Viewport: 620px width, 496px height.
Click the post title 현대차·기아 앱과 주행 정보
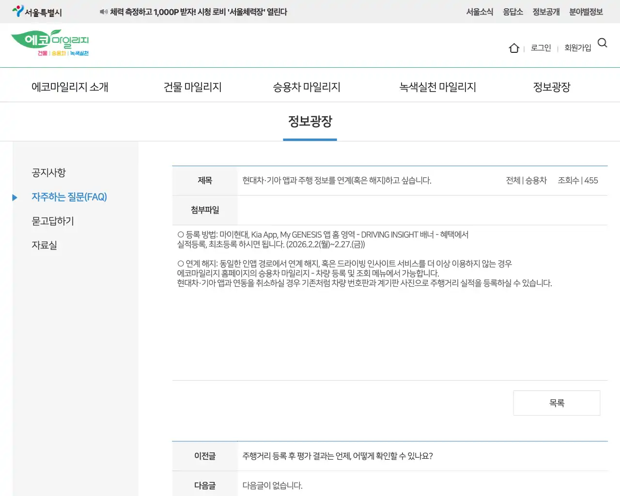(x=337, y=180)
